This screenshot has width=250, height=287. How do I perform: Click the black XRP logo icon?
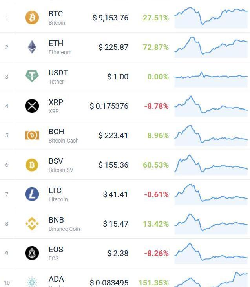(32, 106)
